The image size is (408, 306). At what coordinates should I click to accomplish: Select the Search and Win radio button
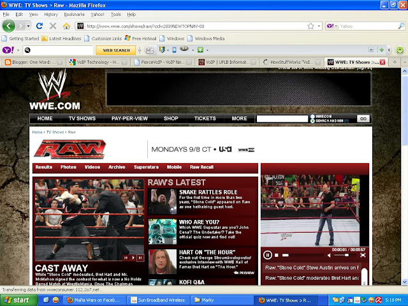[x=312, y=121]
